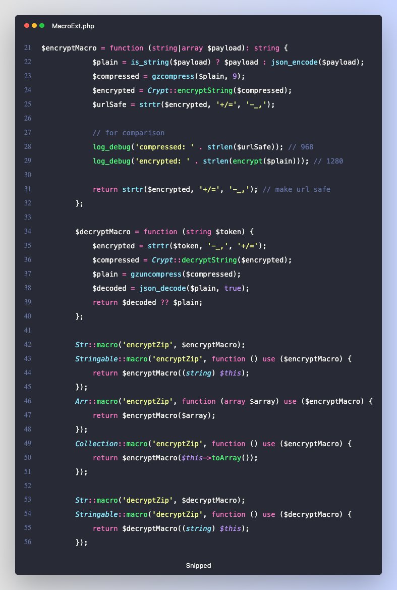Click Str::macro on line 42
The width and height of the screenshot is (397, 590).
[97, 345]
